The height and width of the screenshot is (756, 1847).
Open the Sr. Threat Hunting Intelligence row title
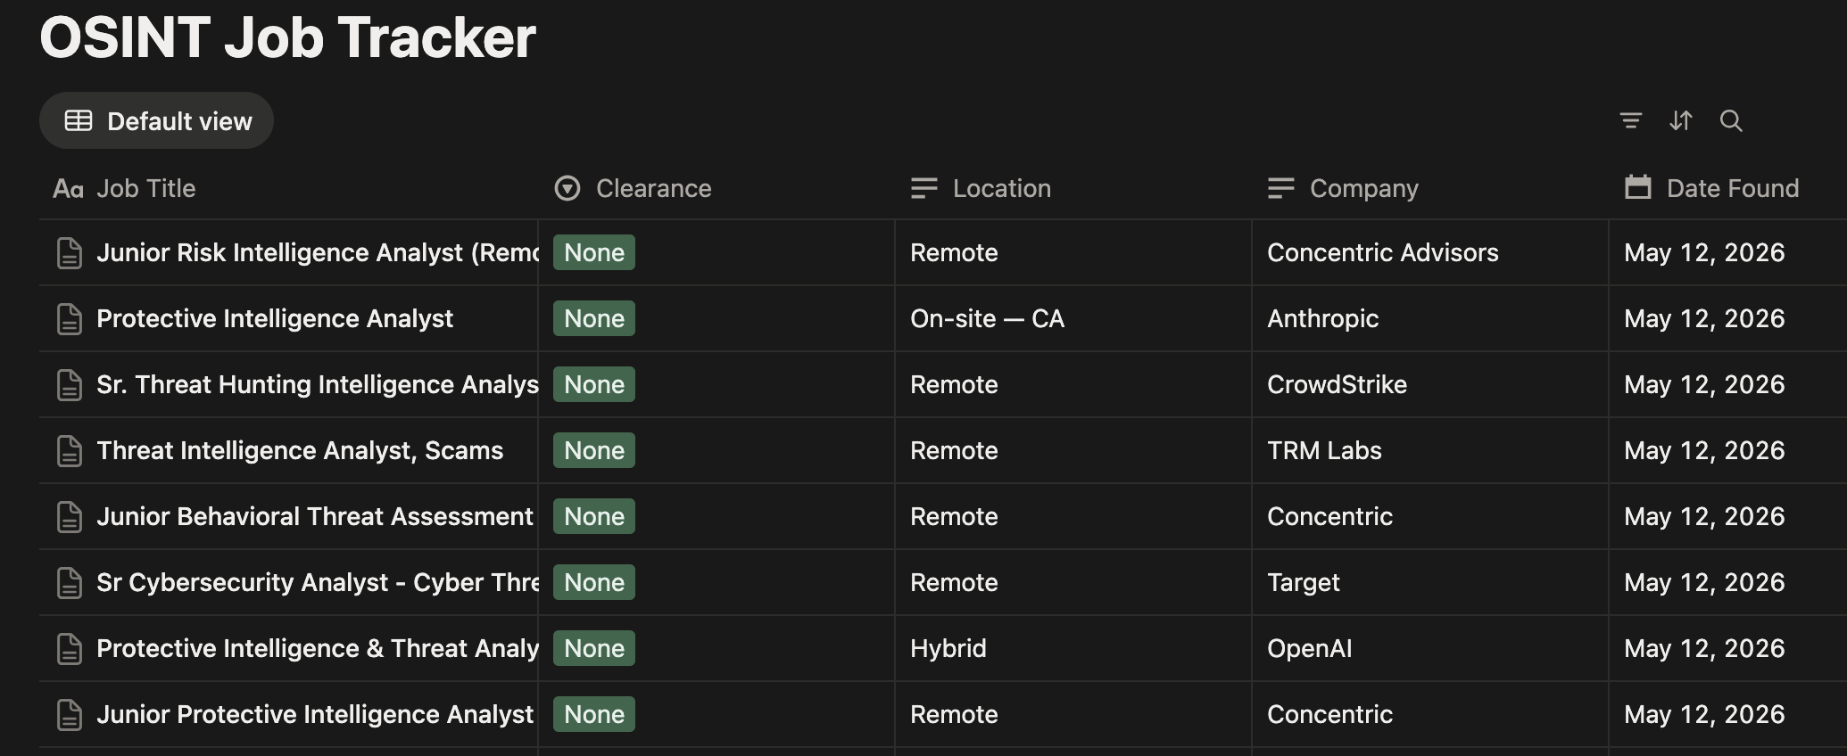click(x=318, y=384)
